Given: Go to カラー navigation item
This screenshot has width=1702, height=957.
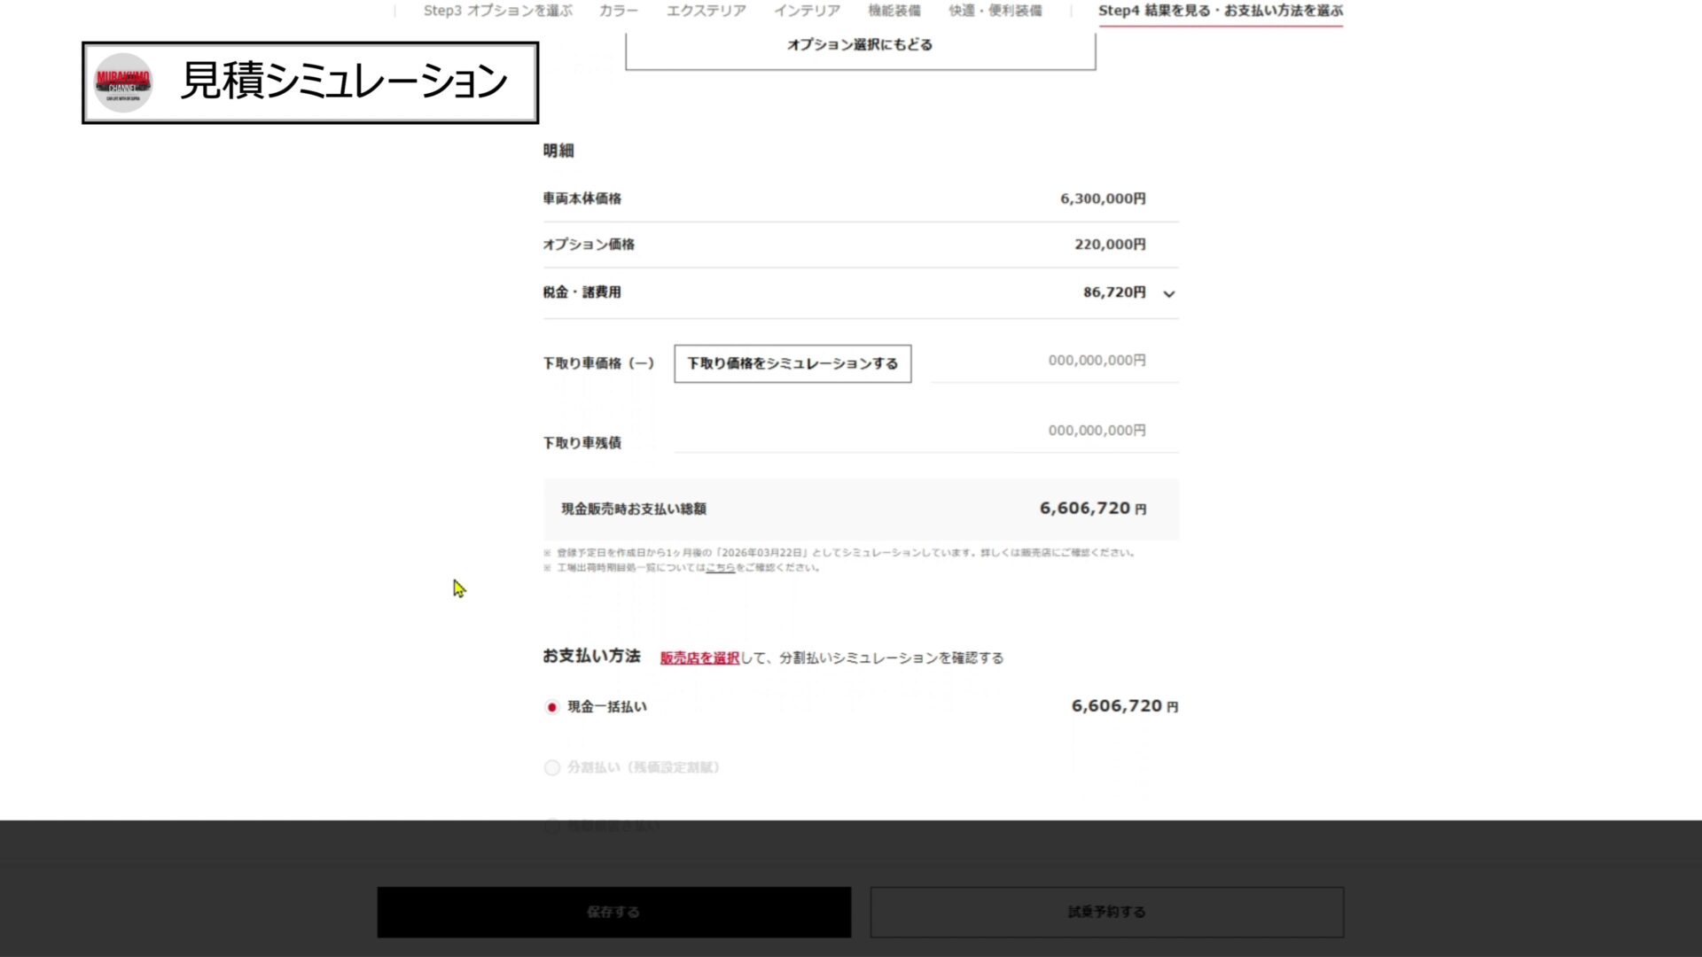Looking at the screenshot, I should [618, 11].
